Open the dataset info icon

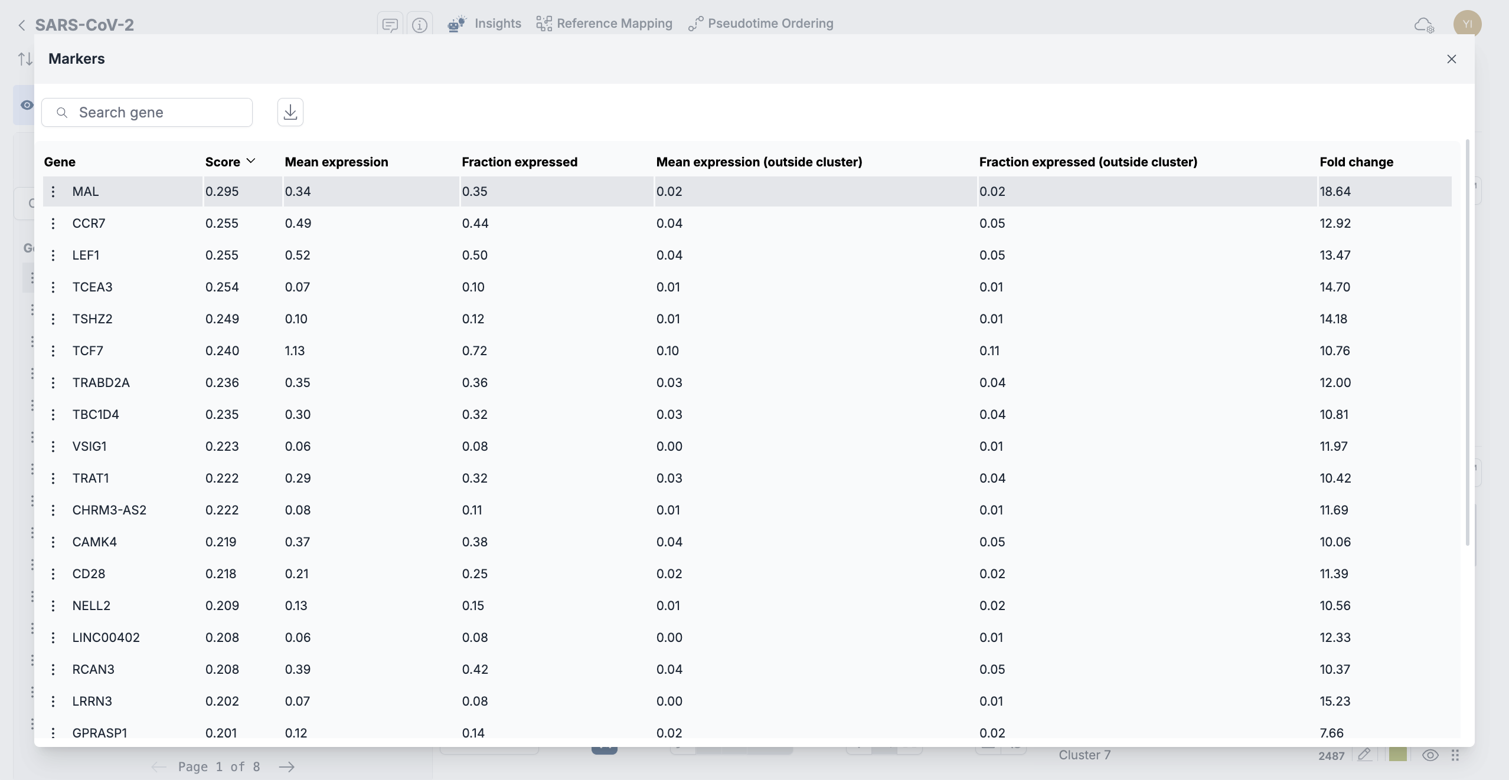tap(419, 25)
